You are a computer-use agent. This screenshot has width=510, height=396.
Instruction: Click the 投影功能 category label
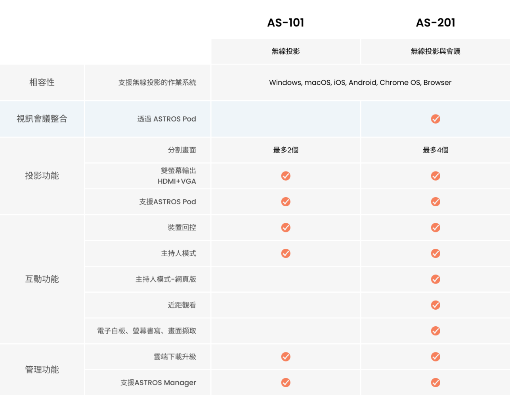[x=42, y=176]
